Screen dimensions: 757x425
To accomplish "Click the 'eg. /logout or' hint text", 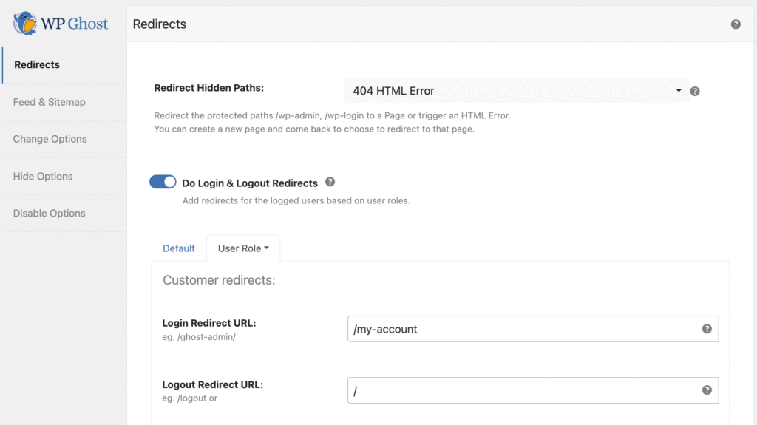I will click(x=190, y=398).
